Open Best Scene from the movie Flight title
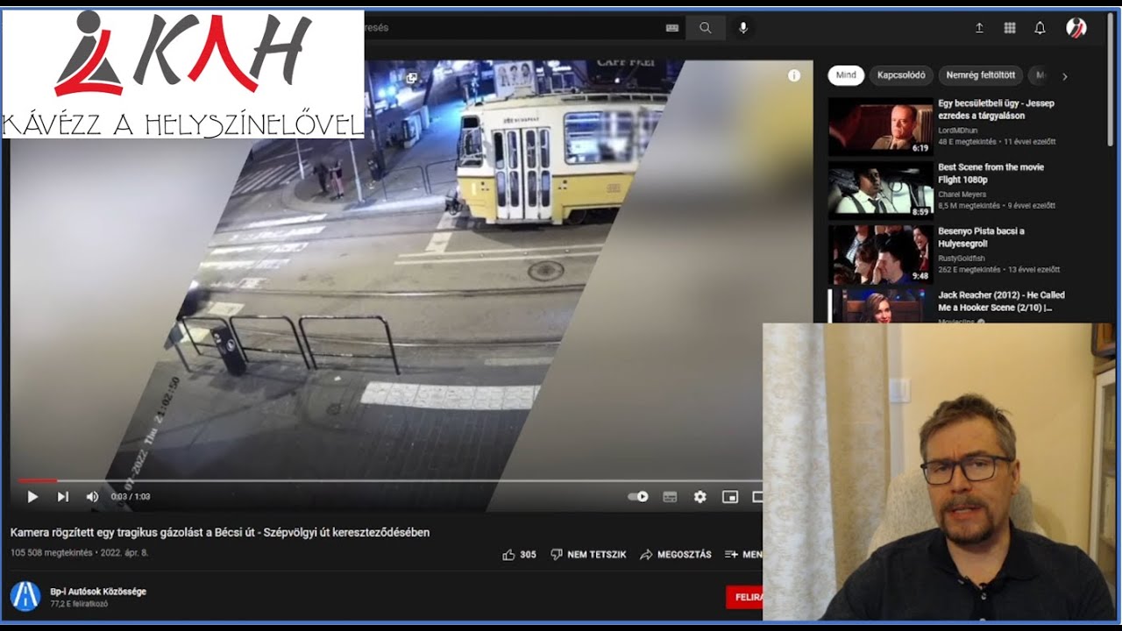Image resolution: width=1122 pixels, height=631 pixels. click(x=991, y=174)
